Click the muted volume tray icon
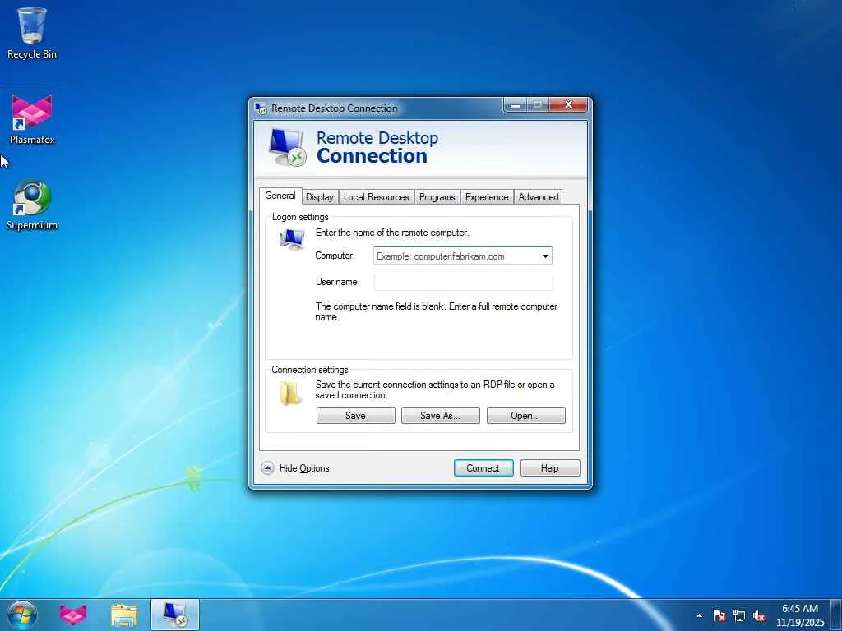 759,615
